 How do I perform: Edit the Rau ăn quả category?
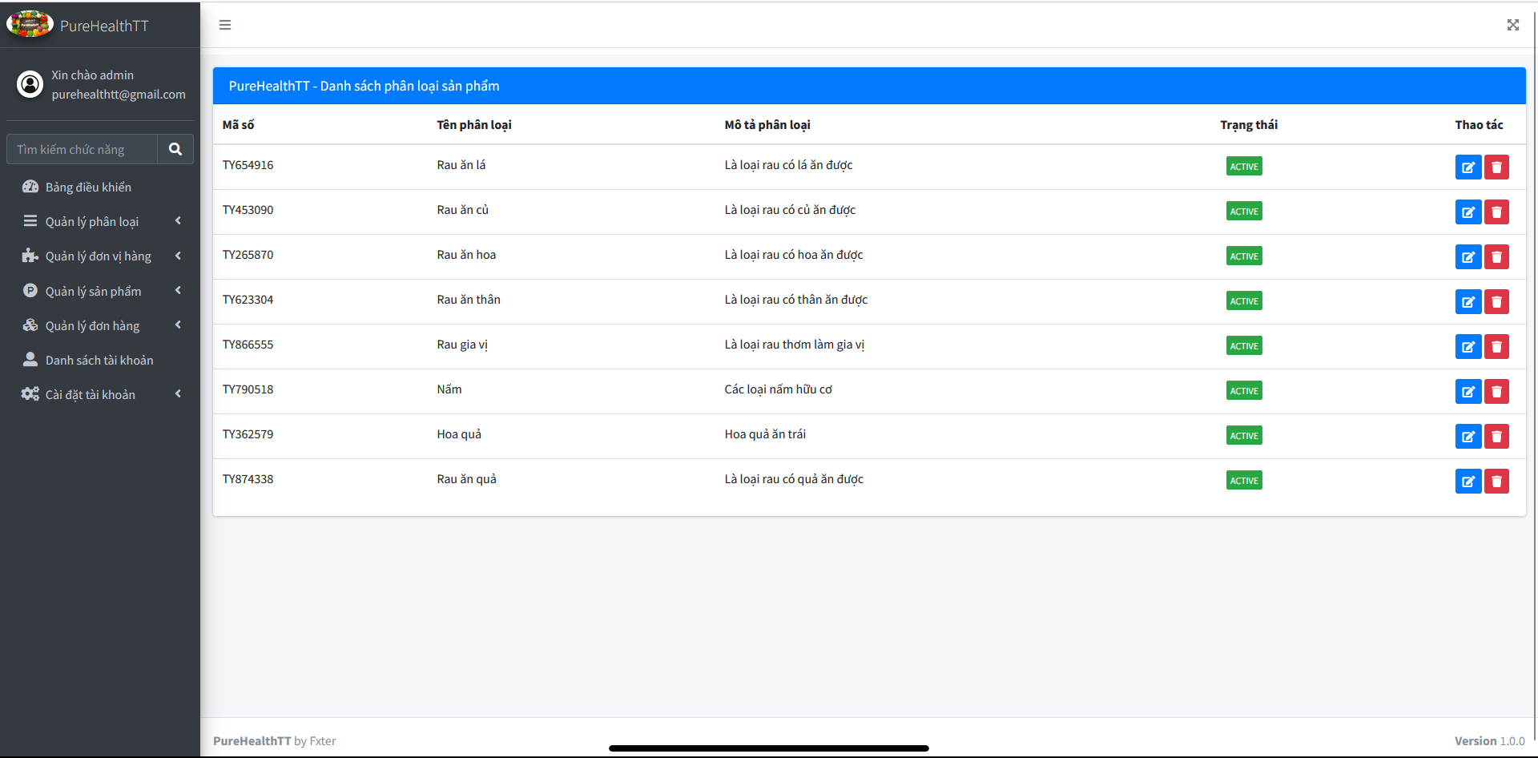[x=1468, y=481]
